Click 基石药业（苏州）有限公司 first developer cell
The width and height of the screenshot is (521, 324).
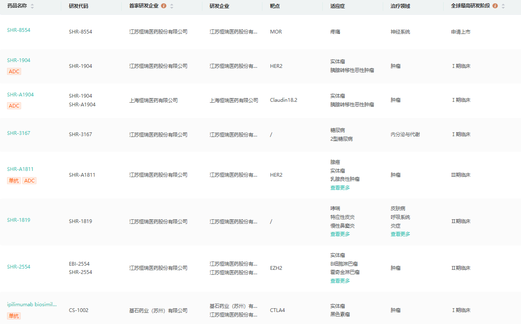[x=158, y=310]
